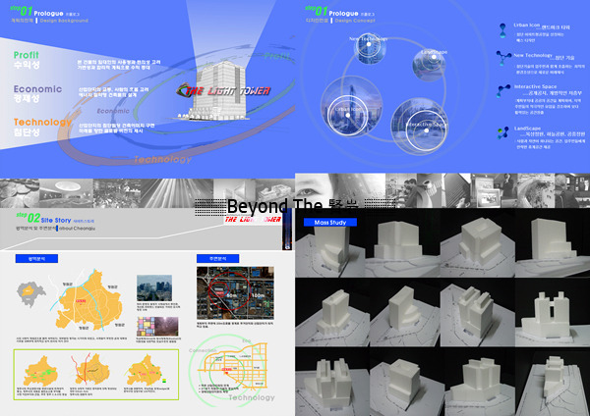
Task: Click the blue 광역분석 label button
Action: [36, 259]
